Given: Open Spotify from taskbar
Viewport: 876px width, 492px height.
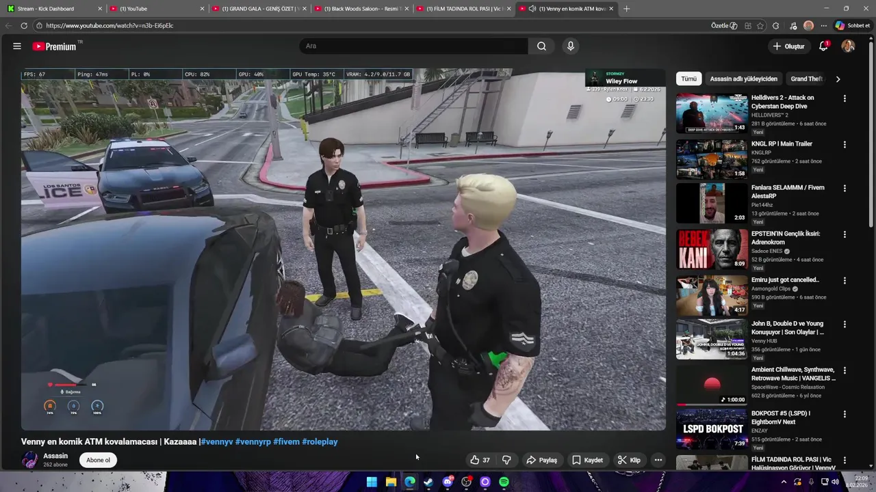Looking at the screenshot, I should click(x=504, y=482).
